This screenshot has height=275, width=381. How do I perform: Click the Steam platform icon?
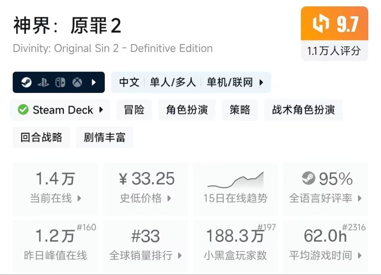point(27,82)
